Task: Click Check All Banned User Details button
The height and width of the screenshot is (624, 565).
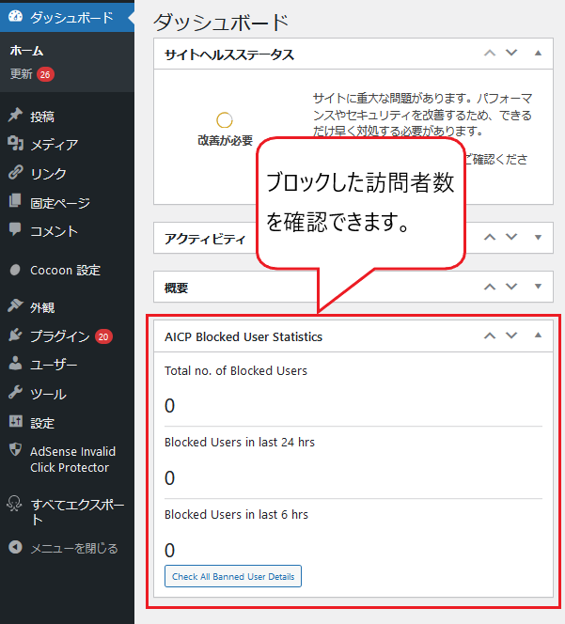Action: click(x=233, y=576)
